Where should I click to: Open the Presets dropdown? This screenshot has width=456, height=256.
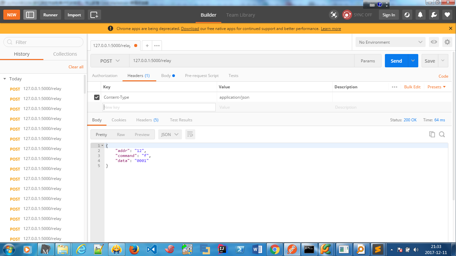[x=437, y=87]
